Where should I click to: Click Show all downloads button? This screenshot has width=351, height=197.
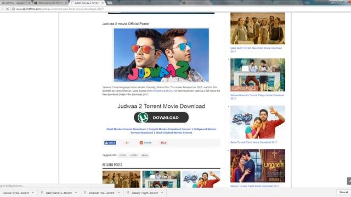pos(344,192)
